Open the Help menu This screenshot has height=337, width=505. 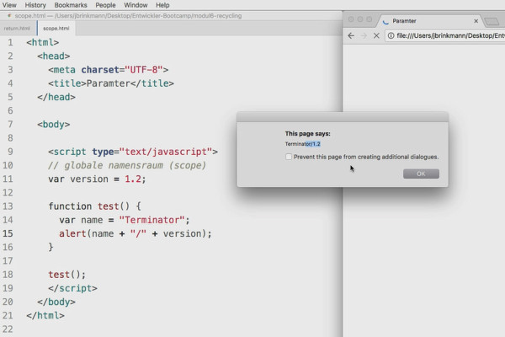[x=162, y=5]
